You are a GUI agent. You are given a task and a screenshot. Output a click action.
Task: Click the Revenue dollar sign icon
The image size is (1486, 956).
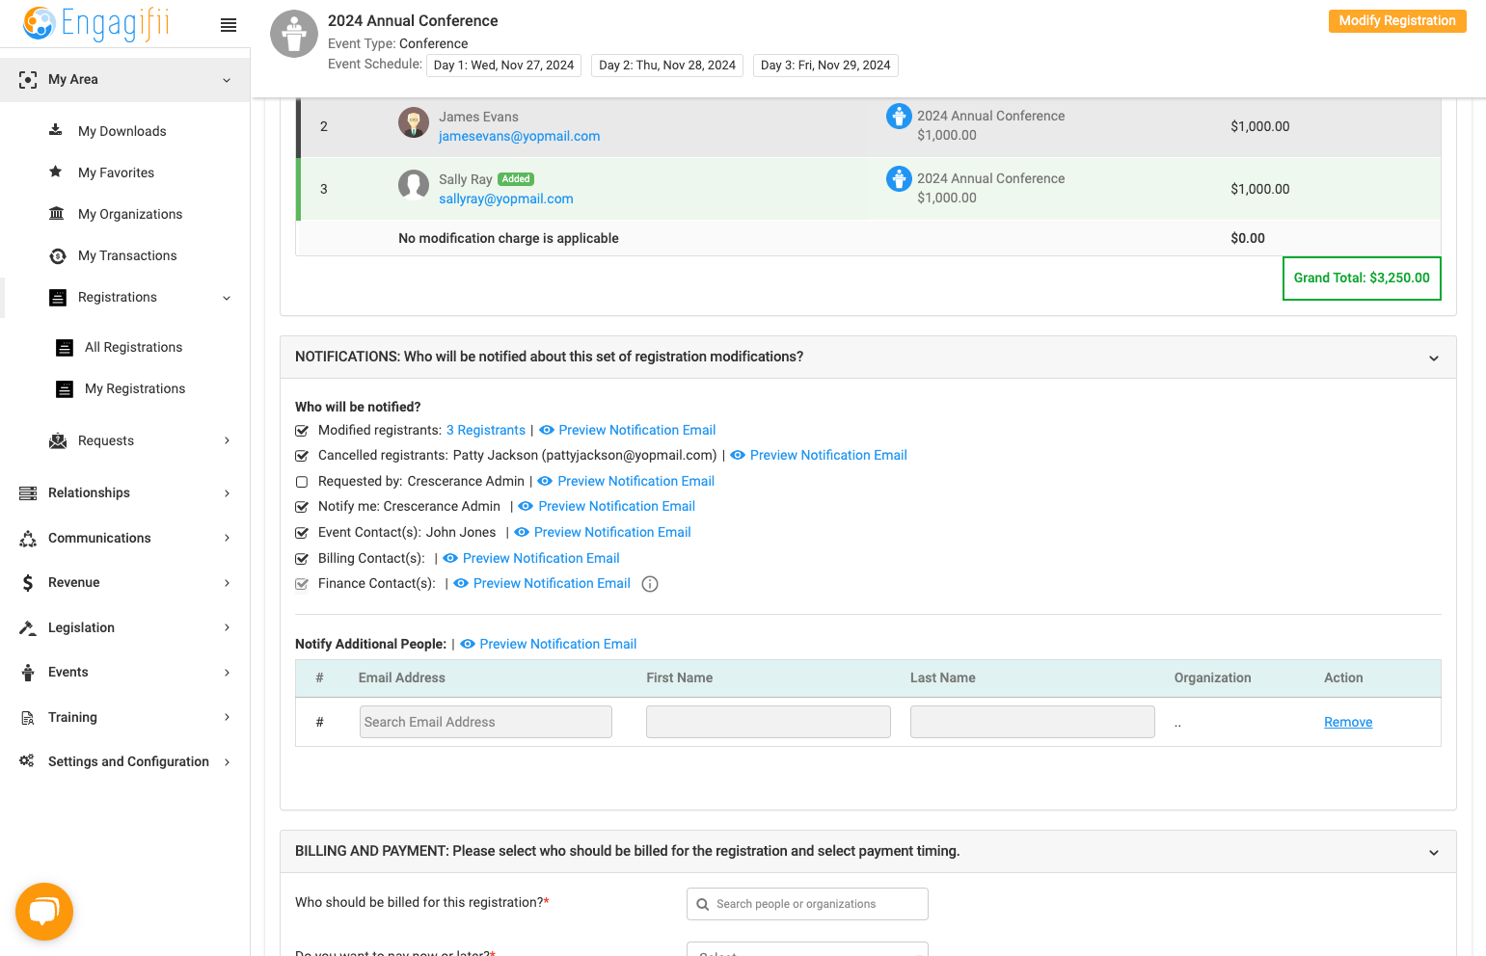(x=28, y=582)
